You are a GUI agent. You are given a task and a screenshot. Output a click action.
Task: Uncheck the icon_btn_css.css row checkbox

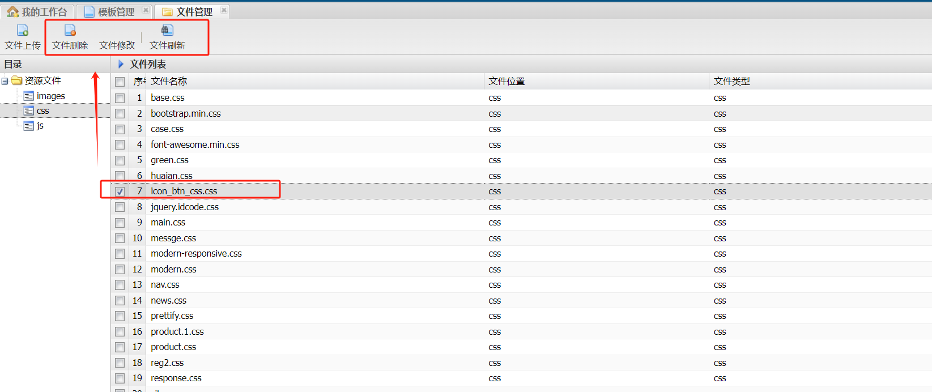point(120,191)
